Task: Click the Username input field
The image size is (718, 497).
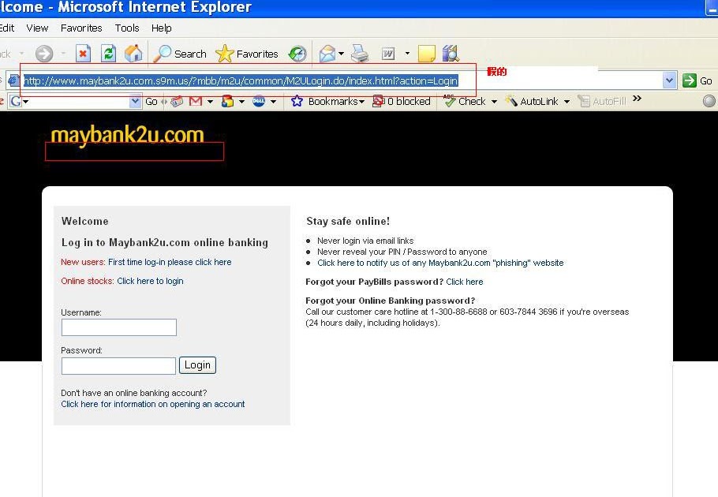Action: pyautogui.click(x=119, y=327)
